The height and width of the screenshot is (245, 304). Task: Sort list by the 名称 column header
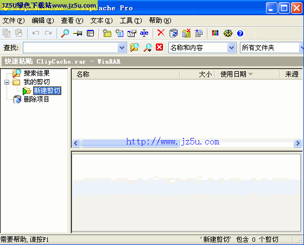pyautogui.click(x=125, y=74)
